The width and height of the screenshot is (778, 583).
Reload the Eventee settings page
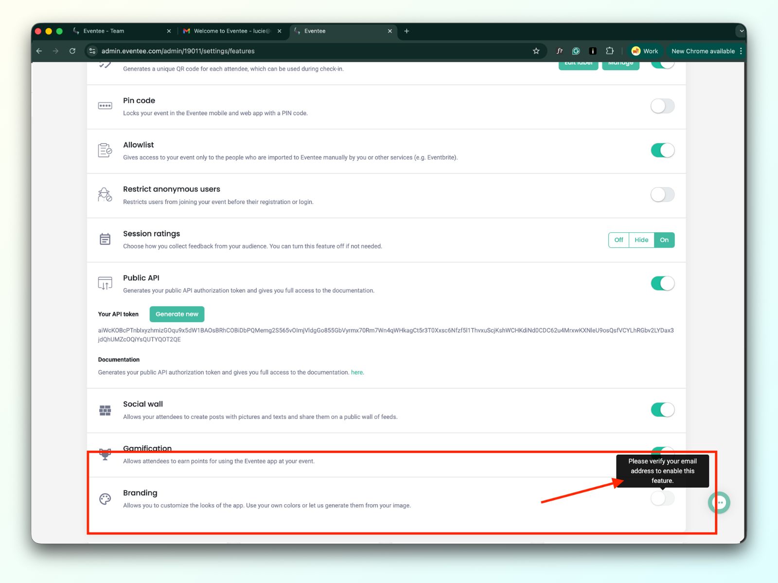(72, 51)
